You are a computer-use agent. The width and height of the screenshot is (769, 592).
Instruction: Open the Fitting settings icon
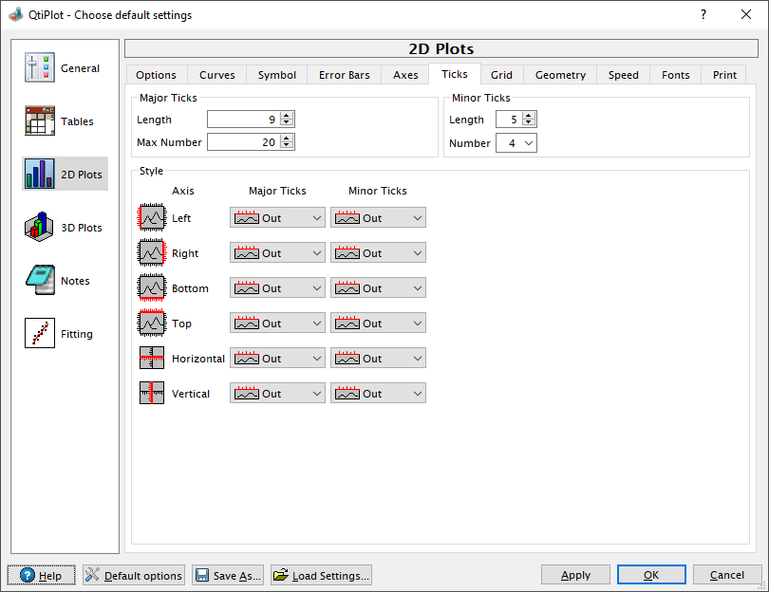click(39, 333)
